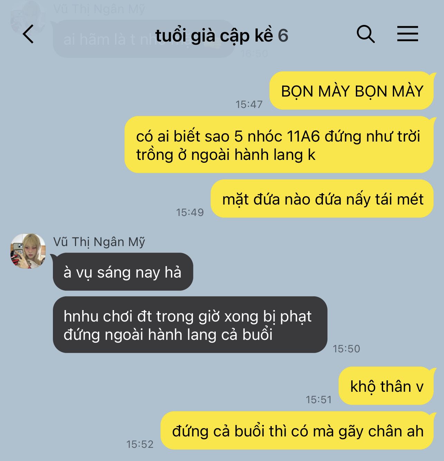Screen dimensions: 444x461
Task: Tap Vũ Thị Ngân Mỹ's profile avatar
Action: tap(28, 251)
